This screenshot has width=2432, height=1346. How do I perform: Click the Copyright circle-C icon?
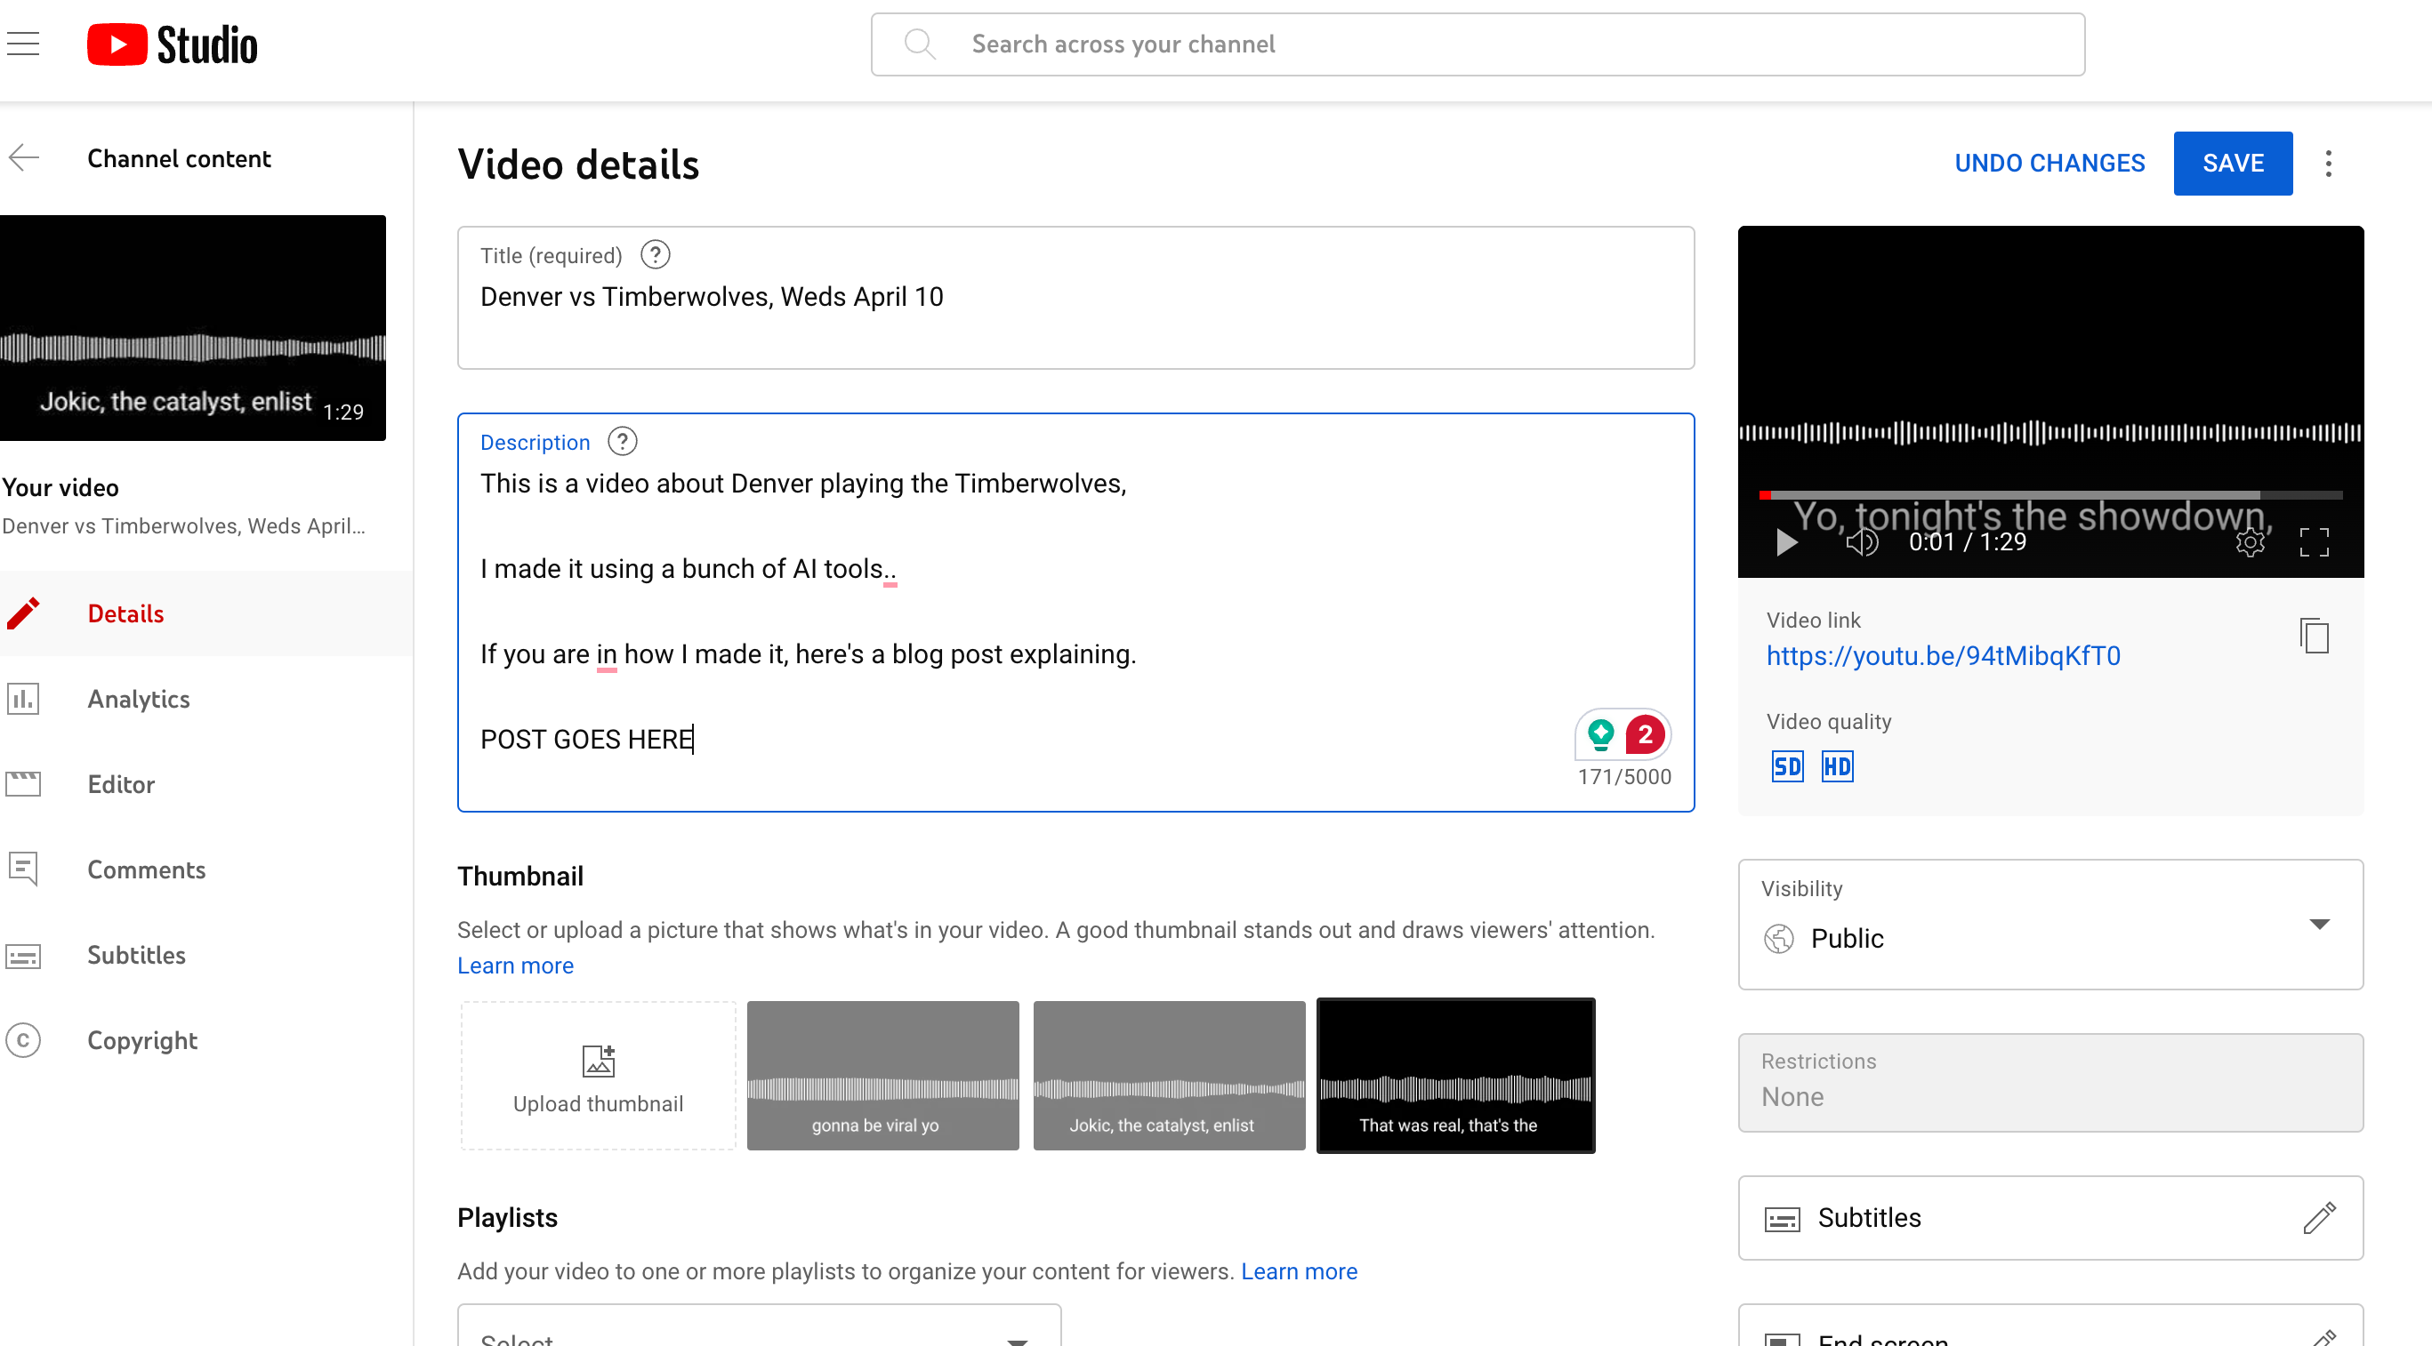[22, 1039]
